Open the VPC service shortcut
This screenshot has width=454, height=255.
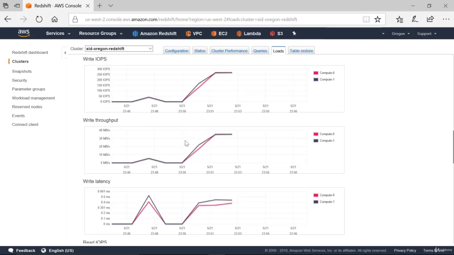point(194,33)
